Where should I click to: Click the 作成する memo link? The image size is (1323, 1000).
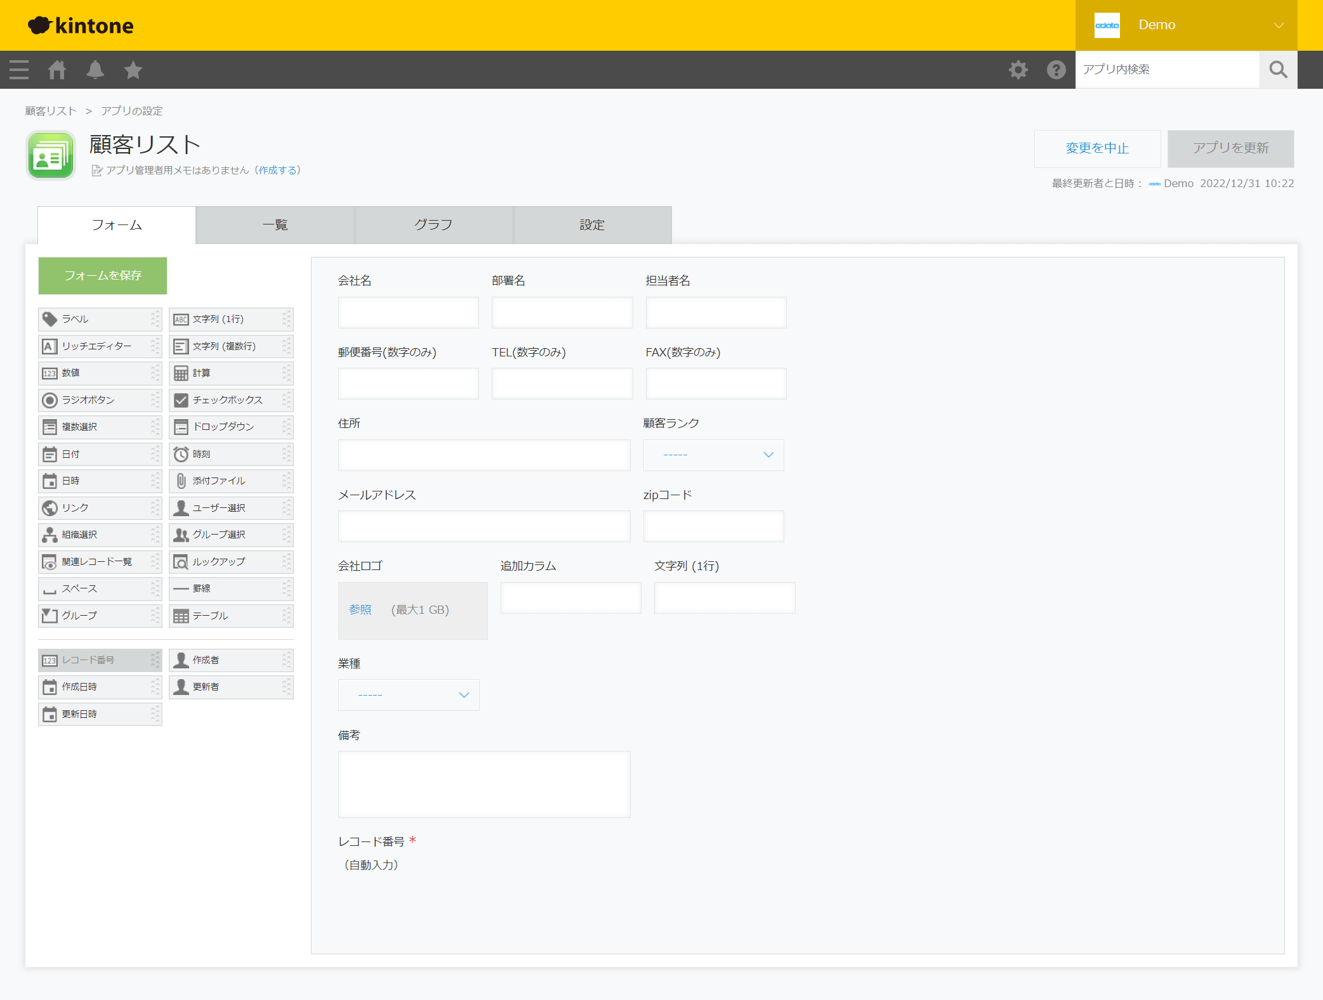click(x=278, y=170)
